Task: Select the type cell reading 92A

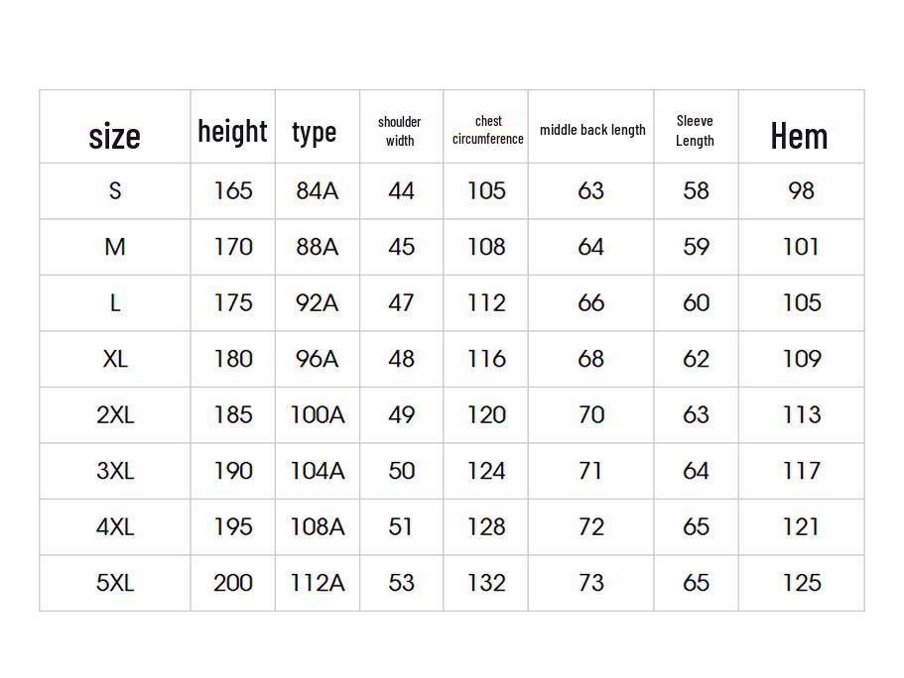Action: (x=317, y=302)
